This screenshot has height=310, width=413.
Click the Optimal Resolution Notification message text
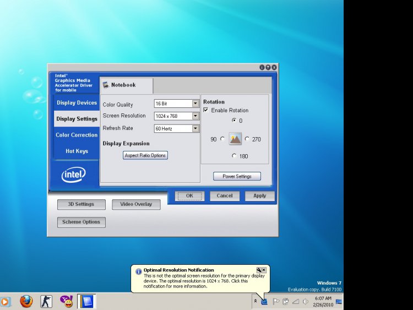(204, 281)
